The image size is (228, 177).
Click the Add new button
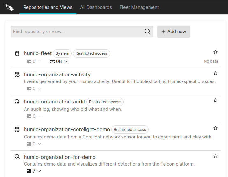[x=173, y=32]
